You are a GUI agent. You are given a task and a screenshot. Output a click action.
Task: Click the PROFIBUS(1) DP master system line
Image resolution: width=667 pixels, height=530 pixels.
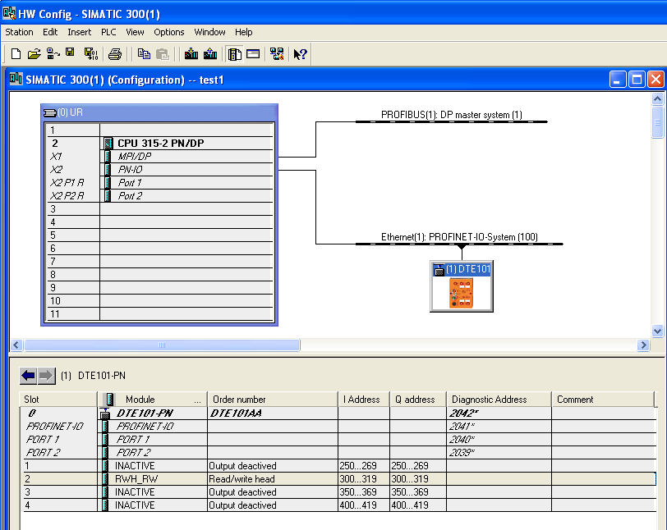(451, 121)
